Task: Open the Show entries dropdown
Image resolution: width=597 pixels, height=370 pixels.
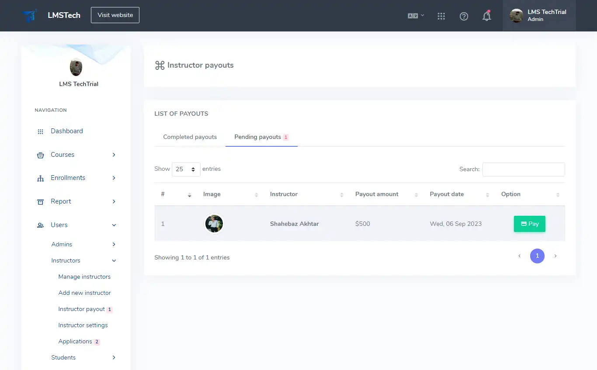Action: (x=186, y=169)
